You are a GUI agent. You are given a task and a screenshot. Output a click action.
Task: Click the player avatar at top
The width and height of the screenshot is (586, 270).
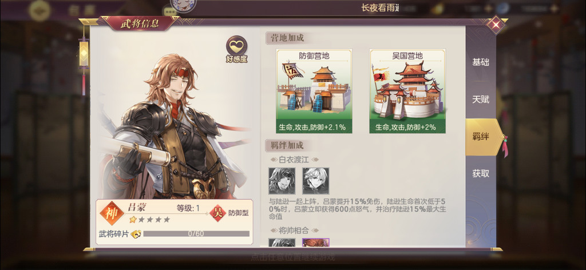(x=184, y=4)
